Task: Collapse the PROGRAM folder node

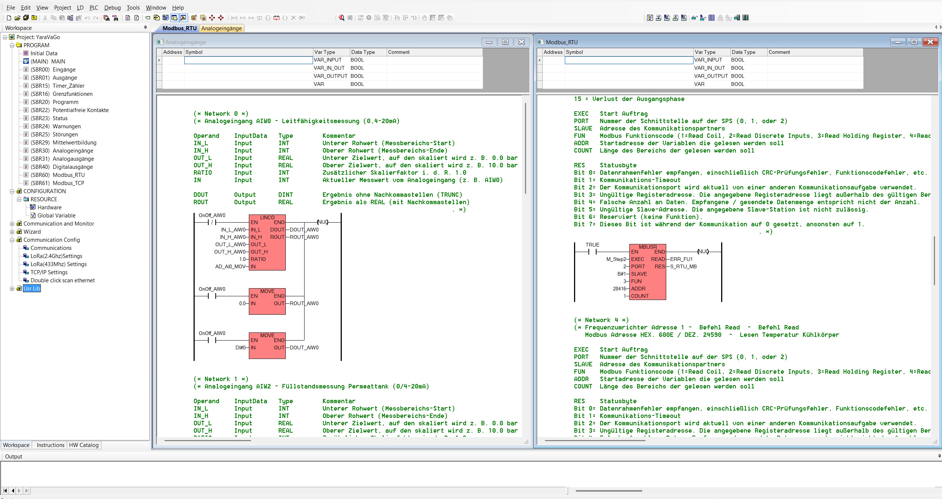Action: (12, 45)
